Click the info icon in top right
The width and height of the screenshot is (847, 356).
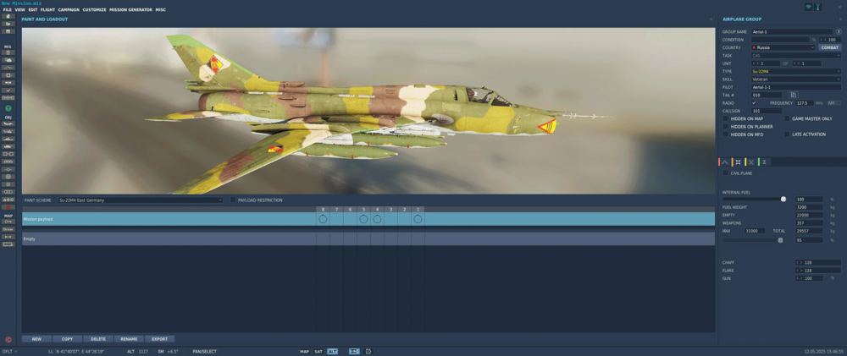(x=818, y=7)
